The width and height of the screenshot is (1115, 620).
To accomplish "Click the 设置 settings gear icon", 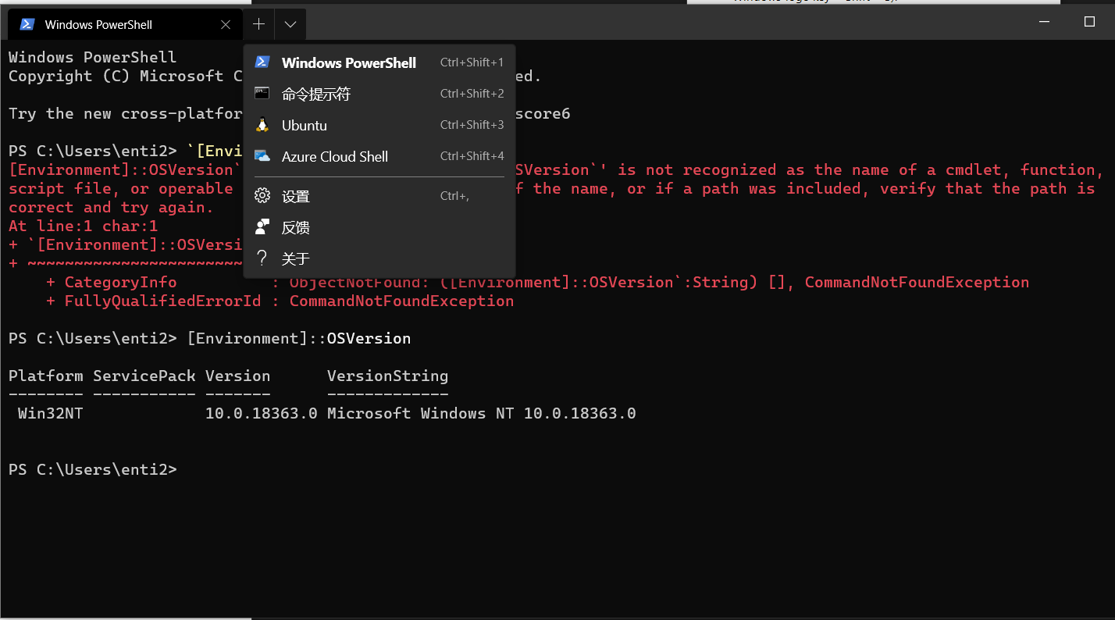I will [262, 195].
